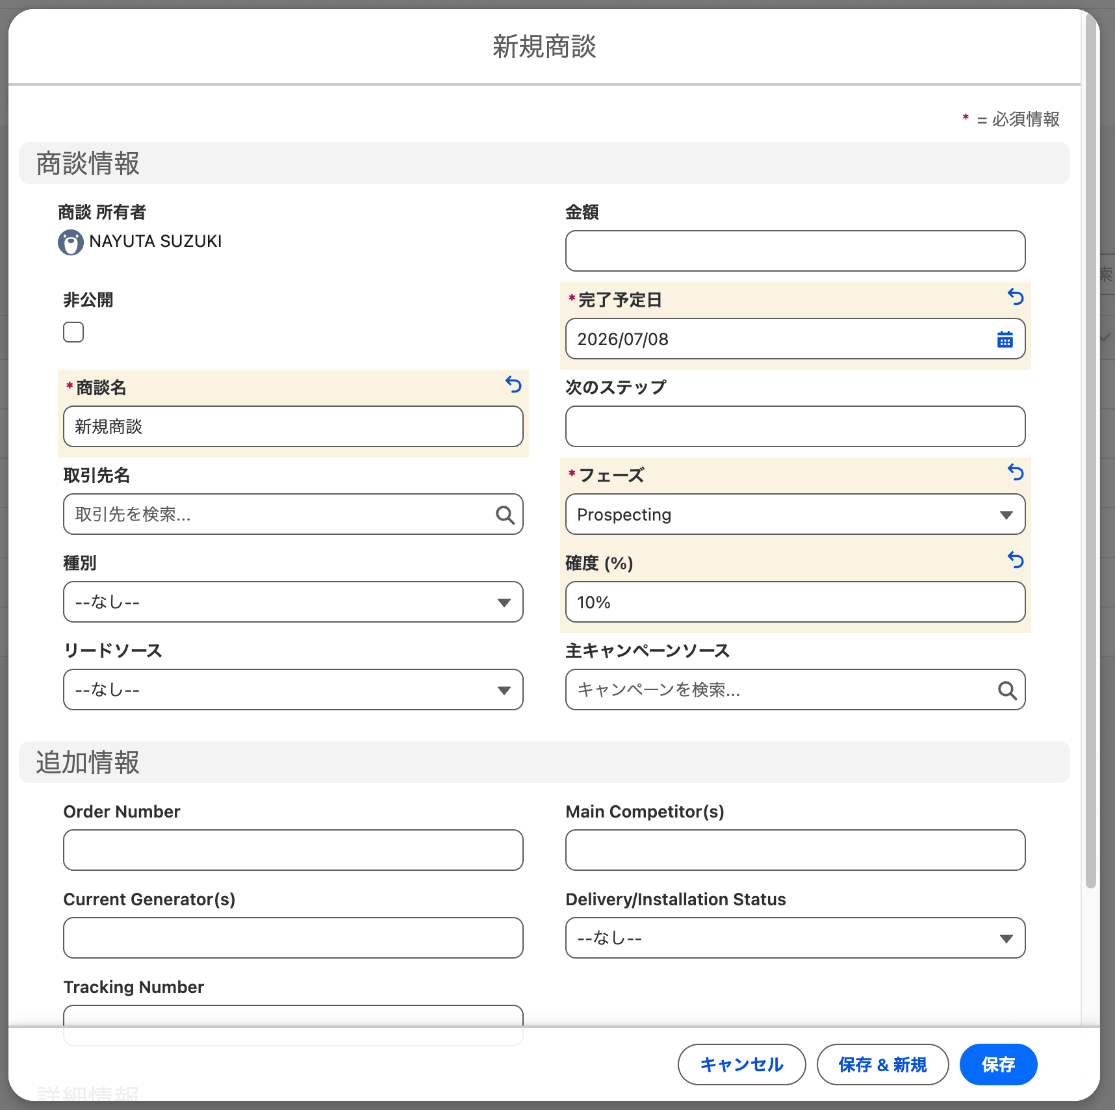The width and height of the screenshot is (1115, 1110).
Task: Click the 完了予定日 date field
Action: point(795,339)
